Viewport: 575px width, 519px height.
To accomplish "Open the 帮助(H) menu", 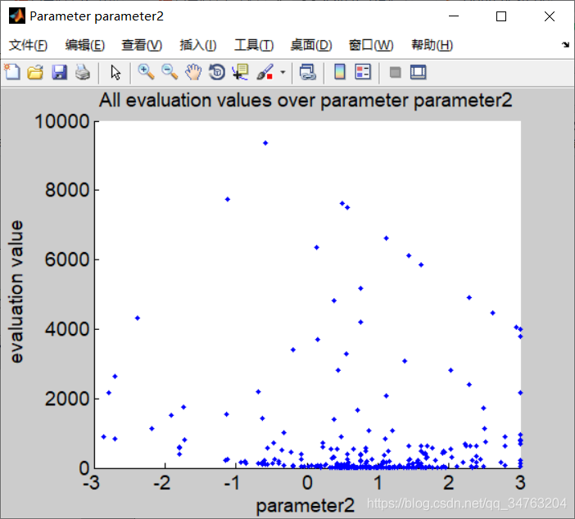I will [432, 45].
